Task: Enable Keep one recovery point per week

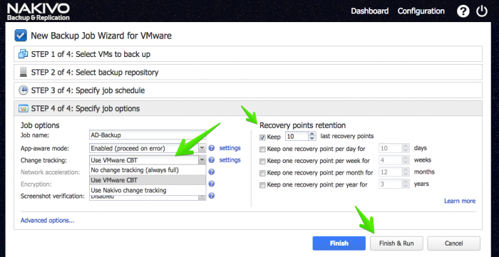Action: [262, 162]
